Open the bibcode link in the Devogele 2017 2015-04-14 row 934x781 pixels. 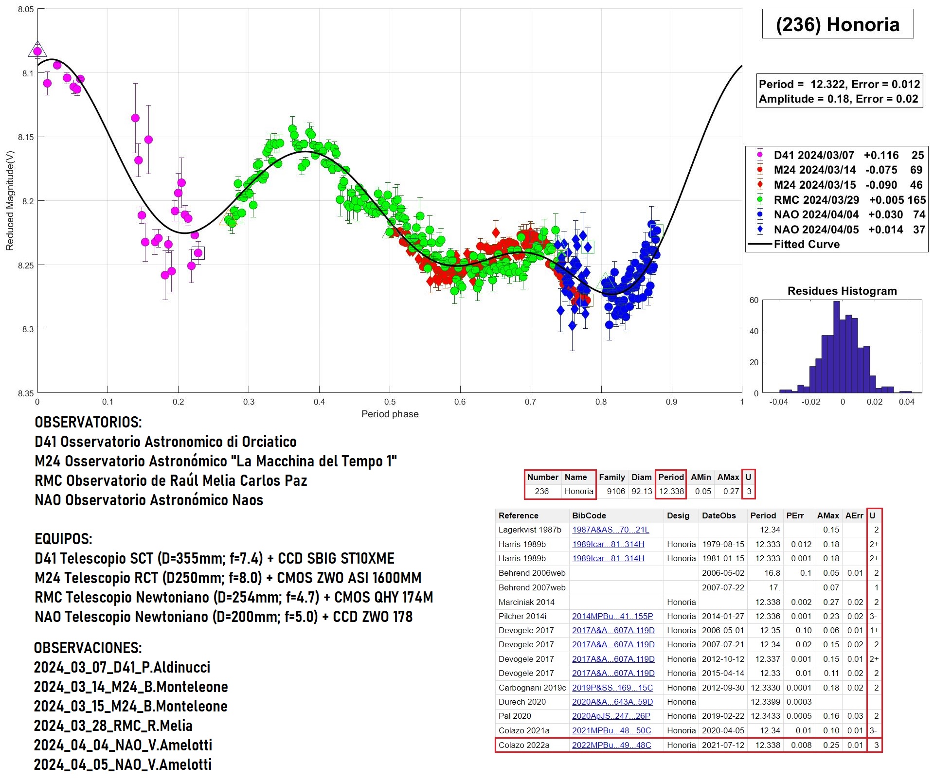[613, 673]
